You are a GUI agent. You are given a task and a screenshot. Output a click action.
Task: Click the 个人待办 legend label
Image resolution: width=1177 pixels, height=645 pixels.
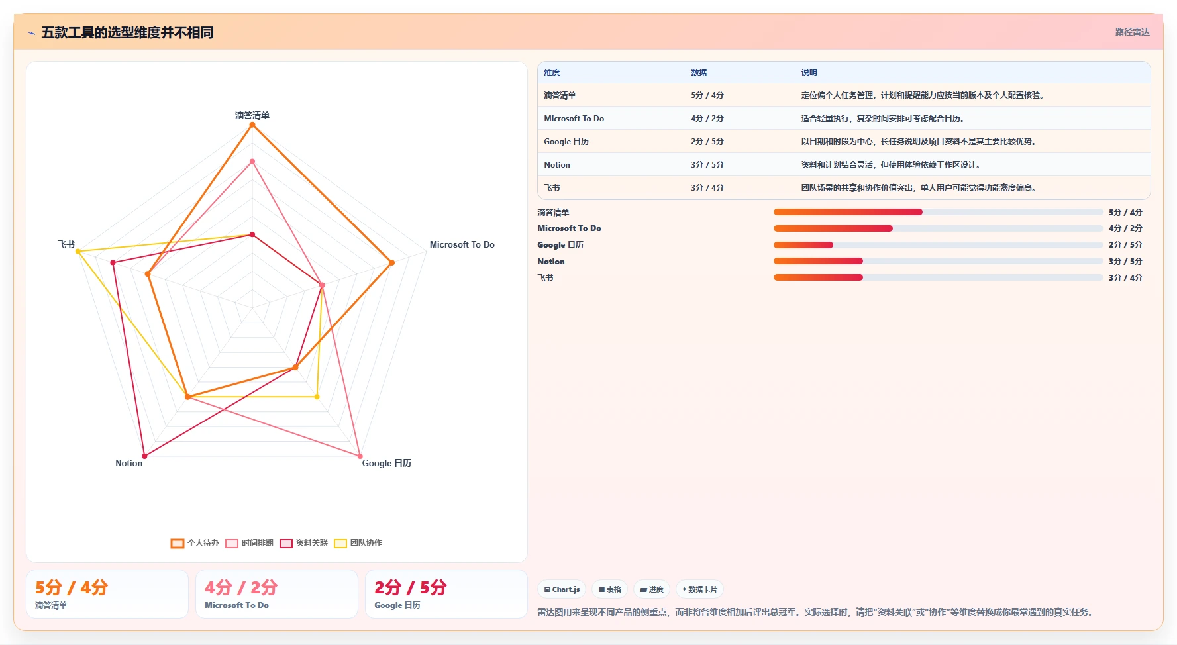pyautogui.click(x=203, y=543)
